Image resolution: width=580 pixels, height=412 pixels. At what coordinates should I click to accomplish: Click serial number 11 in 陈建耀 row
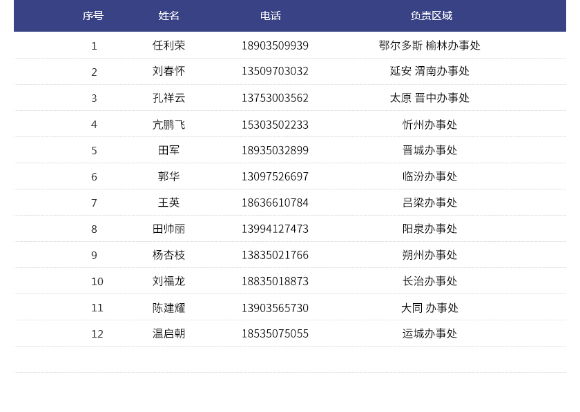point(97,308)
